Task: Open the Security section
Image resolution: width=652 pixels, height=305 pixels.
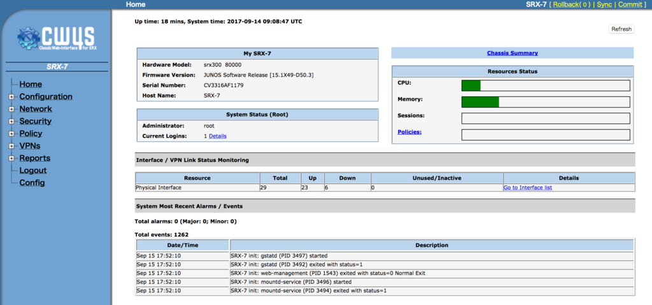Action: pos(36,121)
